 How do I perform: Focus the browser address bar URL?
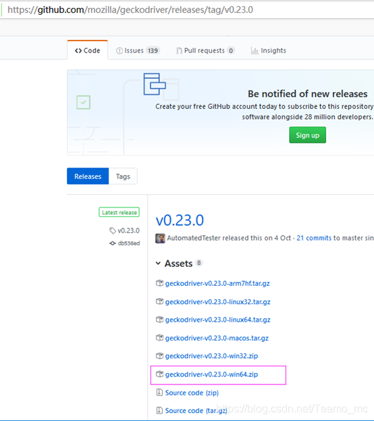tap(130, 9)
